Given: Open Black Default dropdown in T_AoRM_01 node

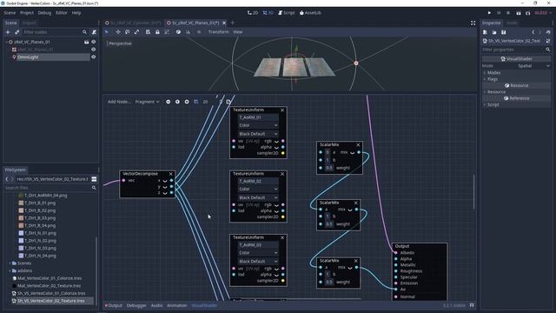Looking at the screenshot, I should click(258, 134).
